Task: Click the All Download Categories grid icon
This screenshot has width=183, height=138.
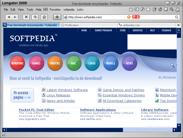Action: pyautogui.click(x=100, y=101)
